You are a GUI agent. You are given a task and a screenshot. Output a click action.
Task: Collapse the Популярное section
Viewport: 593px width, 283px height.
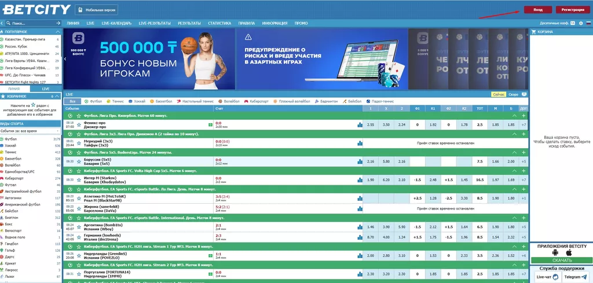coord(57,32)
